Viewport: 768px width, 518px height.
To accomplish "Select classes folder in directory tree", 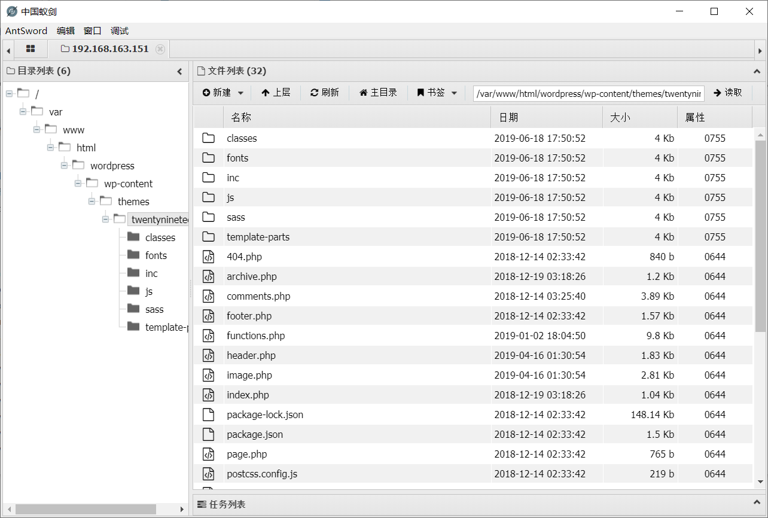I will pyautogui.click(x=160, y=237).
